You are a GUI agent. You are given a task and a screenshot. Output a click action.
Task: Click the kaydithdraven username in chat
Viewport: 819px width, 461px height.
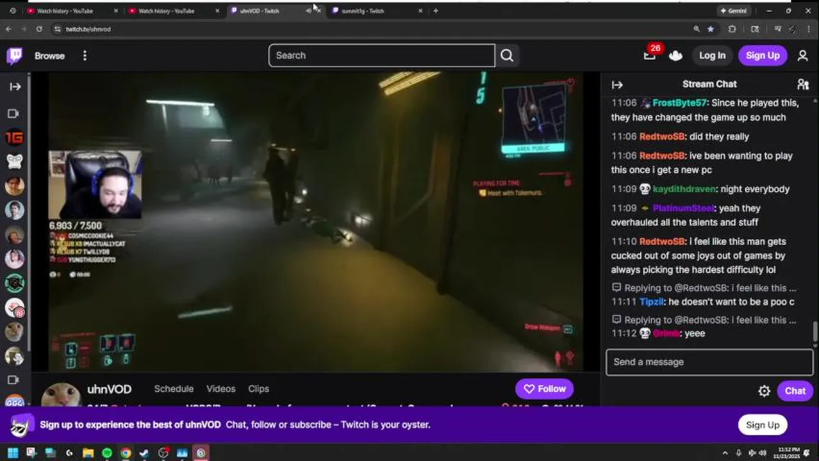(x=684, y=190)
